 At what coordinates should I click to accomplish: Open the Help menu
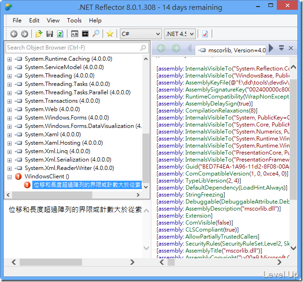[x=95, y=21]
